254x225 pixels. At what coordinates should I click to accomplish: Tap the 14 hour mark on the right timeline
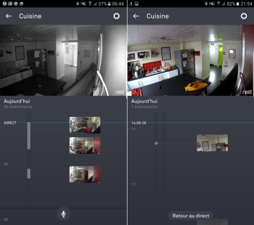tap(133, 129)
